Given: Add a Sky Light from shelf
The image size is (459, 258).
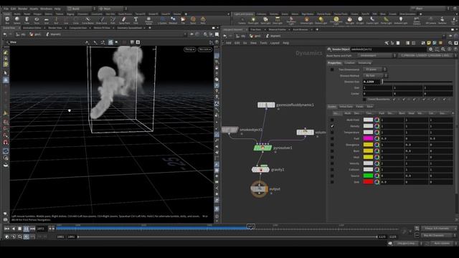Looking at the screenshot, I should click(349, 20).
